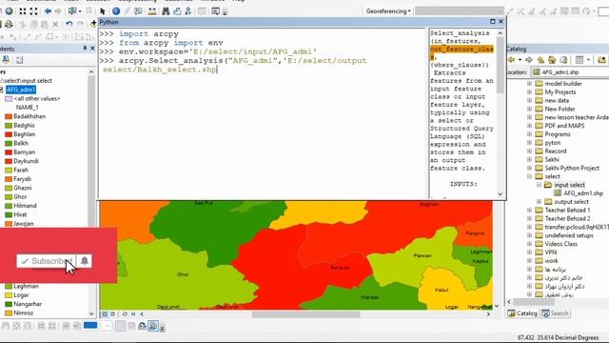This screenshot has width=609, height=343.
Task: Switch to the Catalog tab
Action: 522,313
